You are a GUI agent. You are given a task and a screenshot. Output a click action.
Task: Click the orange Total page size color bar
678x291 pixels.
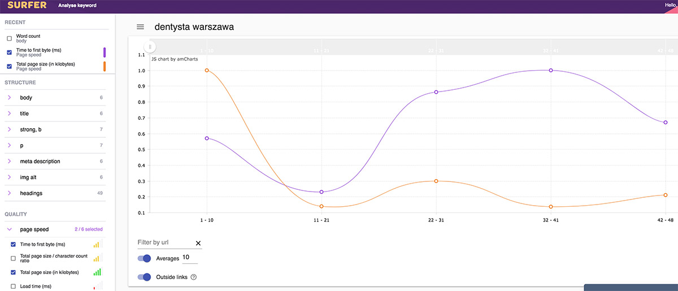coord(105,67)
